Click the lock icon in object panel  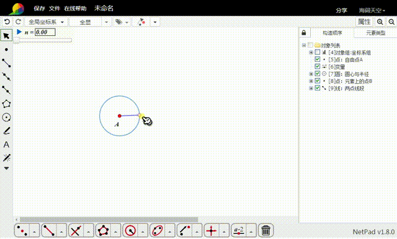point(304,33)
